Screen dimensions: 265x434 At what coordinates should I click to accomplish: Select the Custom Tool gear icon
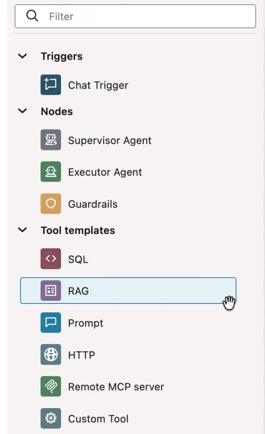(51, 418)
